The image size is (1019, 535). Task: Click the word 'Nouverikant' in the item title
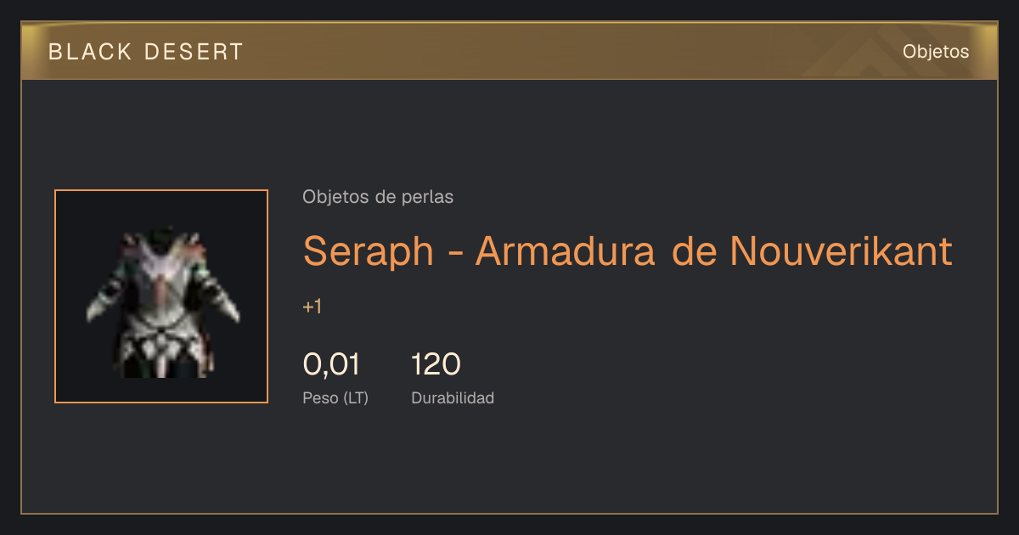click(x=841, y=251)
